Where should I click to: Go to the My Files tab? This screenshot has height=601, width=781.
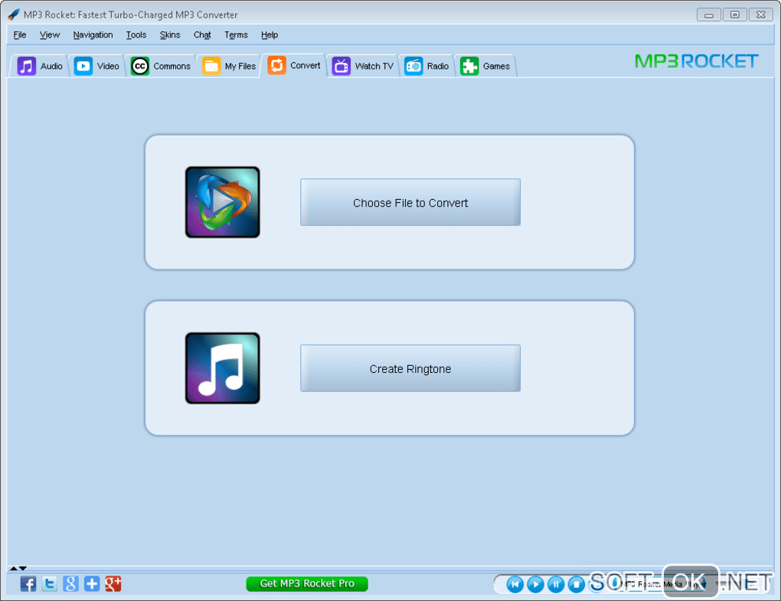(x=229, y=66)
